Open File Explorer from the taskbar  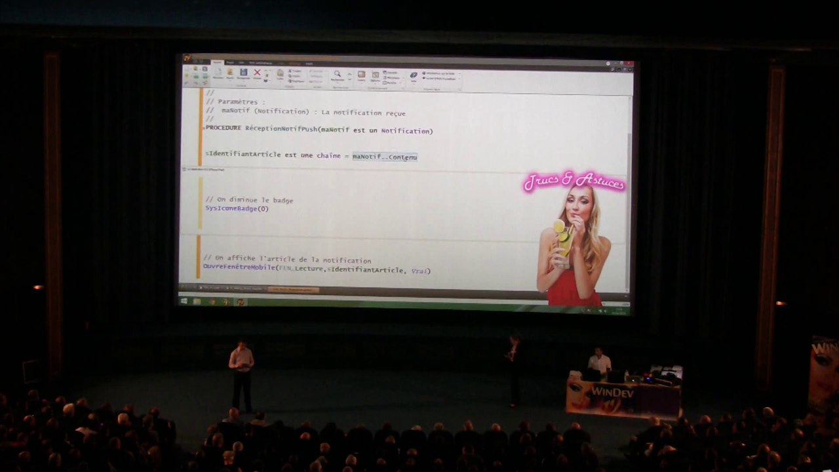(x=197, y=301)
